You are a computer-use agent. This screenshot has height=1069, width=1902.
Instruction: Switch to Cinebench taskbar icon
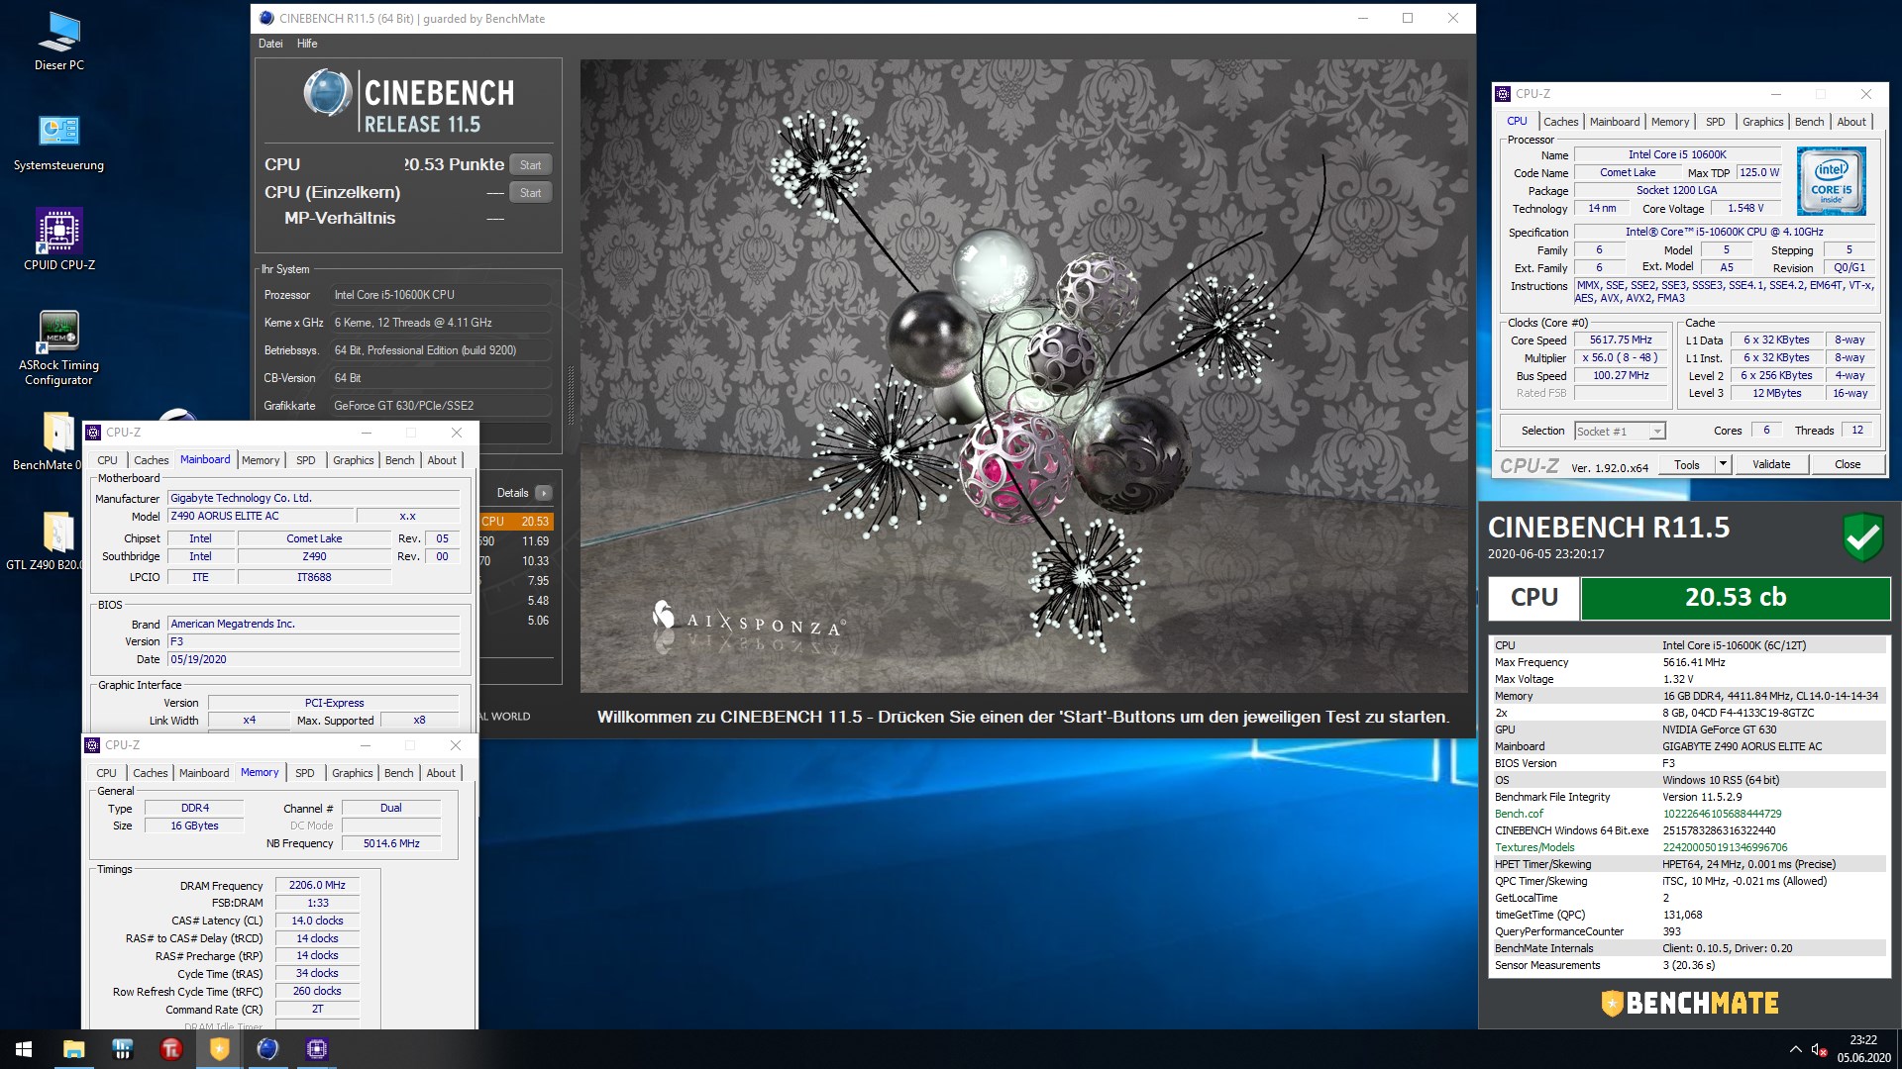click(267, 1049)
